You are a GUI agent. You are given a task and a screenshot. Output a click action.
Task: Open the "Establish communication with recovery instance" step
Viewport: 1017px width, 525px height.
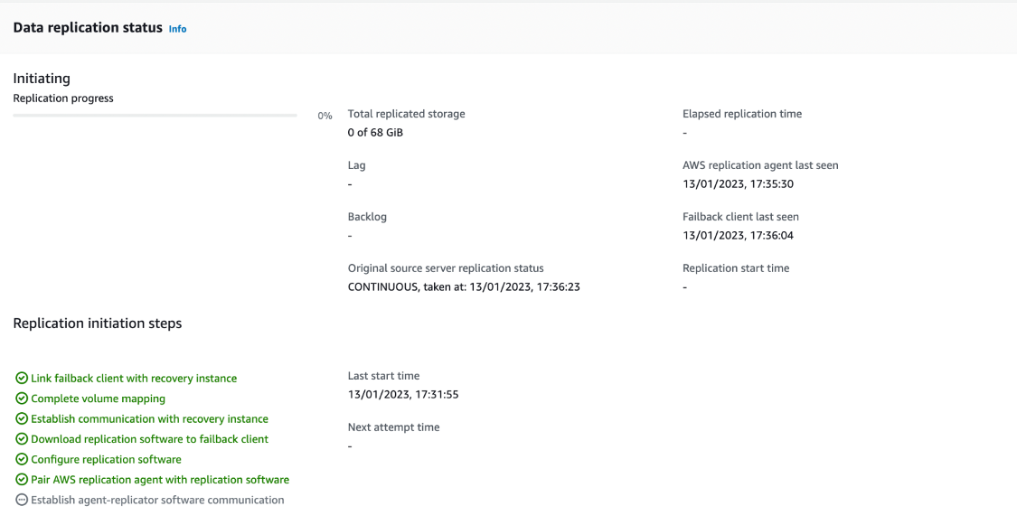click(148, 418)
